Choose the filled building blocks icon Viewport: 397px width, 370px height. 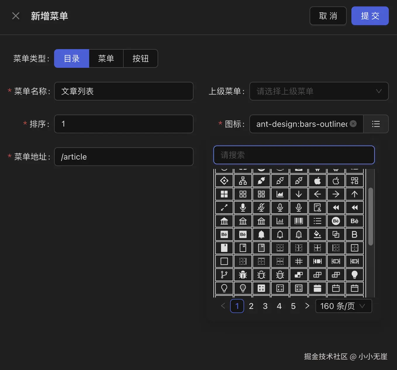(299, 275)
